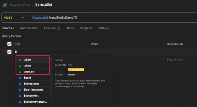Click the request name 压力测试模拟
The width and height of the screenshot is (197, 107).
43,5
